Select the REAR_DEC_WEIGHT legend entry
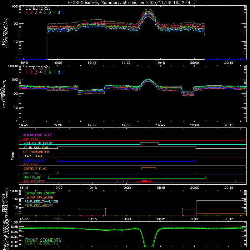This screenshot has height=250, width=250. (38, 206)
